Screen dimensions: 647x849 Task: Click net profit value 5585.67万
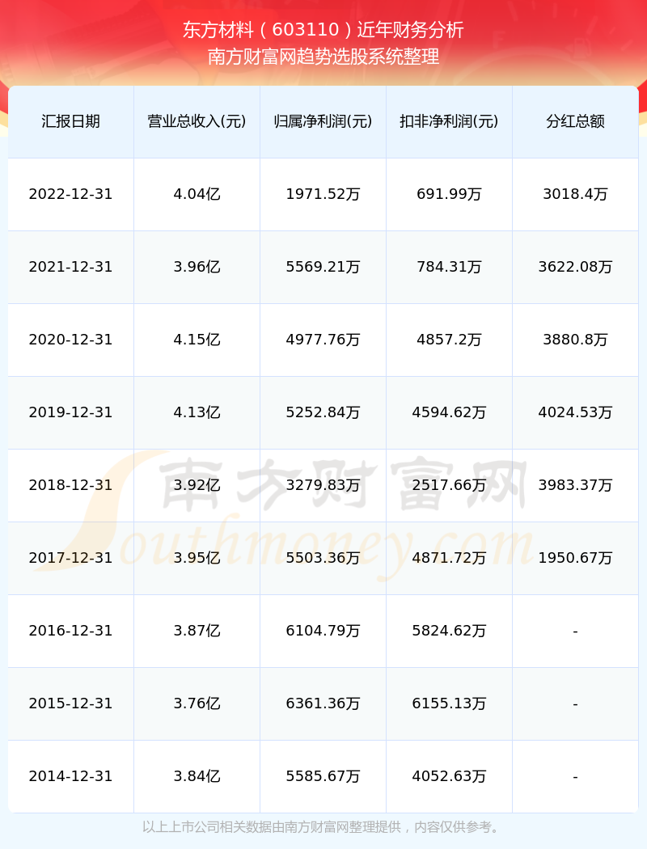coord(323,776)
